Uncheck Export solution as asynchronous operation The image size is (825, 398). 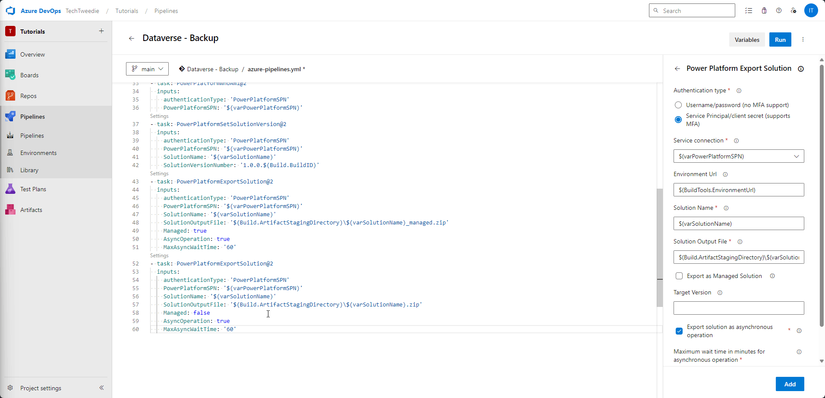[679, 331]
